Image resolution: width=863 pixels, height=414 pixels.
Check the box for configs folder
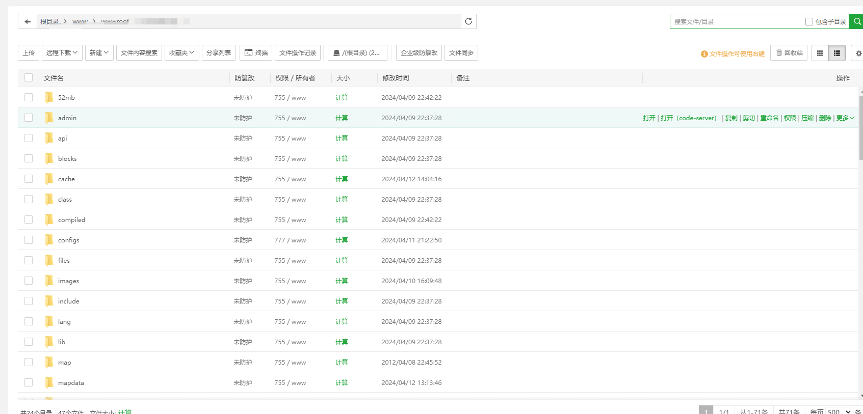click(29, 240)
